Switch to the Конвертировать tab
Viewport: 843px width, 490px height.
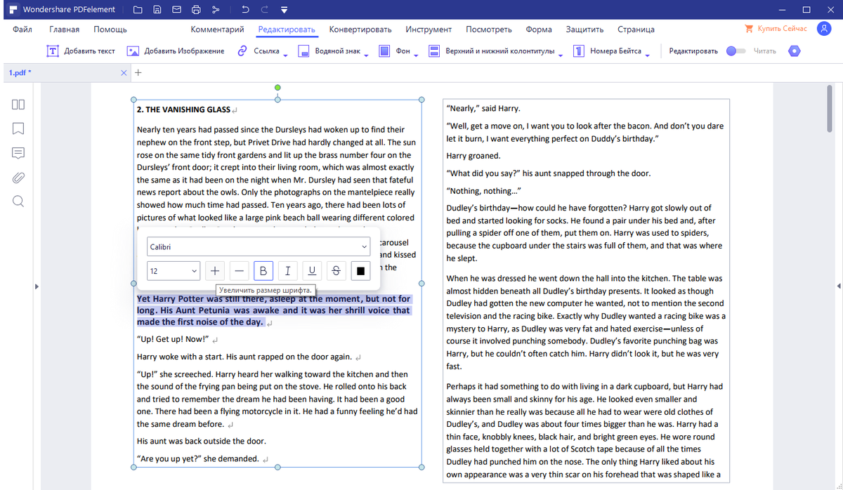(360, 29)
